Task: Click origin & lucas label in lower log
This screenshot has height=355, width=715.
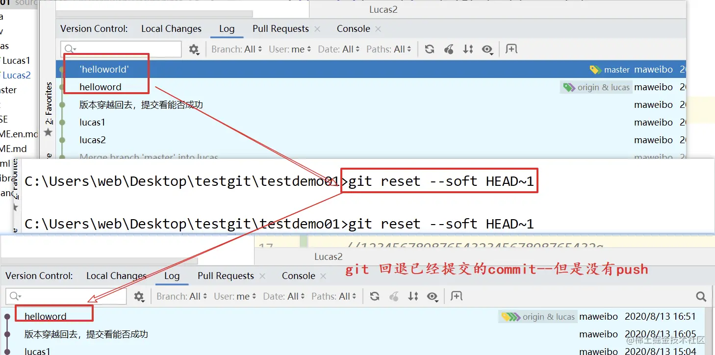Action: coord(548,317)
